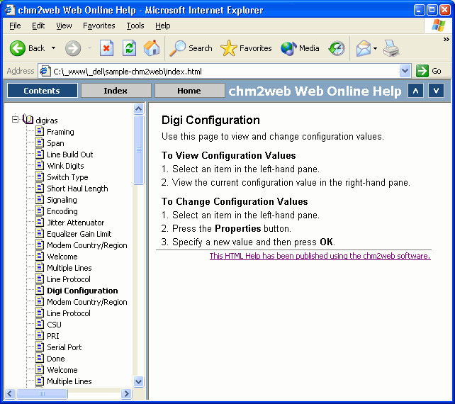This screenshot has height=404, width=455.
Task: Open the Back history dropdown arrow
Action: pos(53,48)
